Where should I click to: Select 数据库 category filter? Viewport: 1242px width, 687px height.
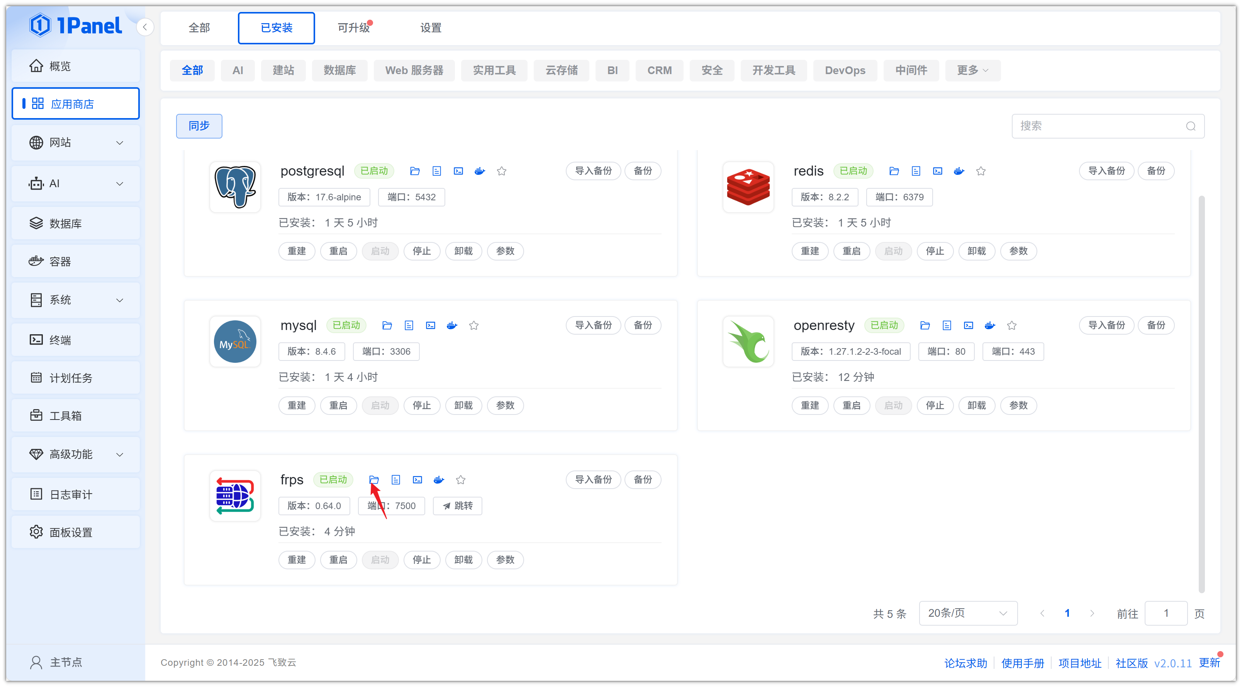(x=339, y=70)
